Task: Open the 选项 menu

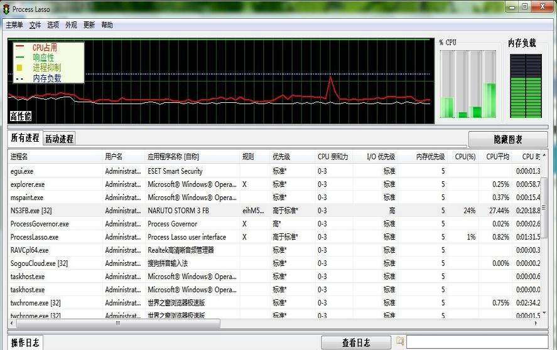Action: pos(53,25)
